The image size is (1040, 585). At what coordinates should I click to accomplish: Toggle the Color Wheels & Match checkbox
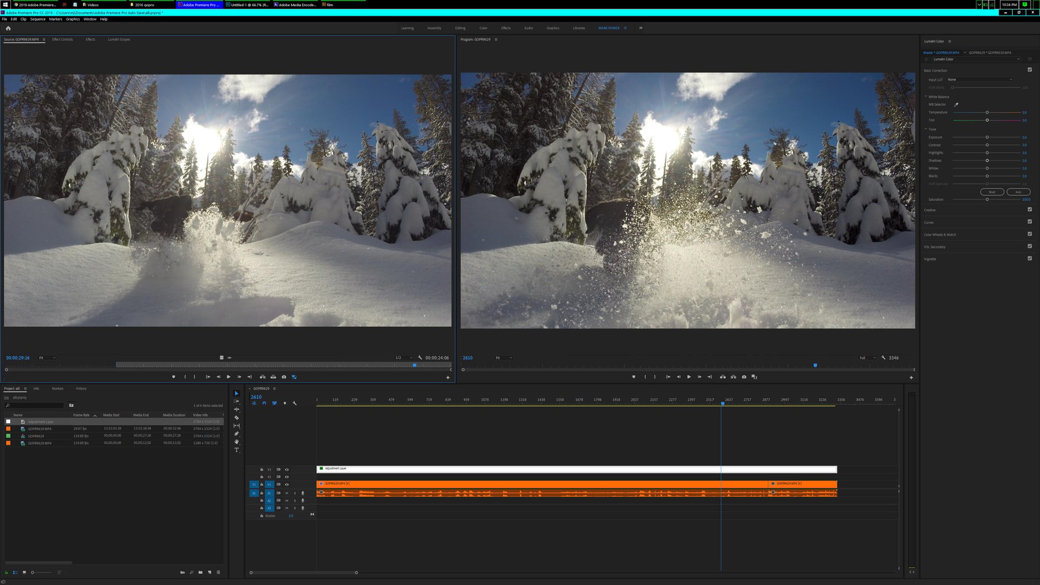[x=1030, y=234]
